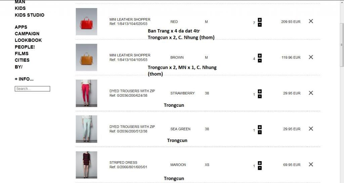Increase quantity of maroon Striped Dress
This screenshot has width=344, height=183.
point(260,163)
